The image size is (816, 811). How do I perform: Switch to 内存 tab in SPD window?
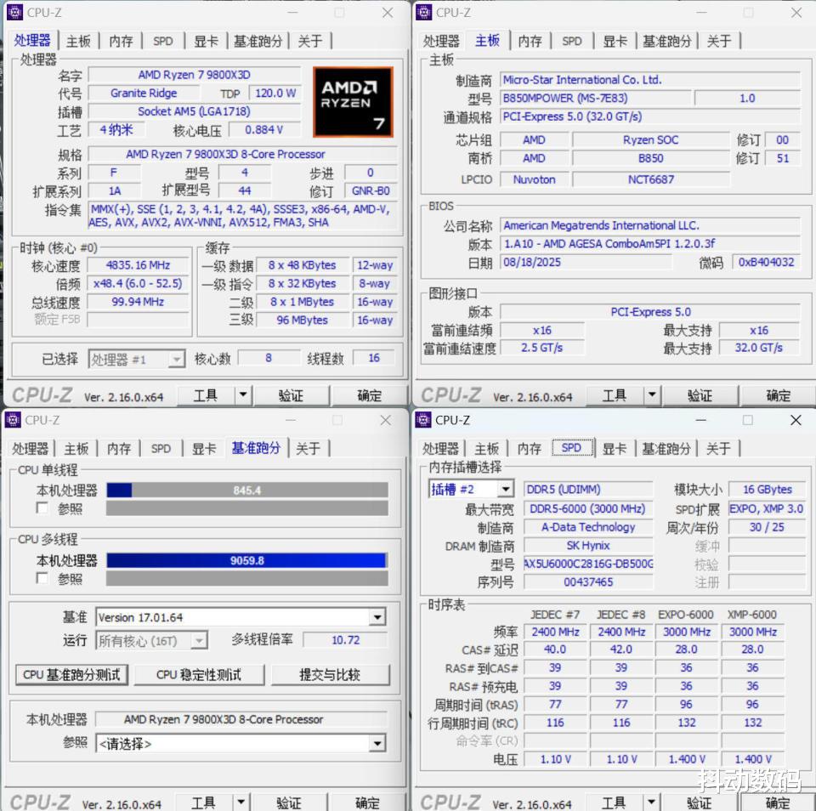click(530, 449)
